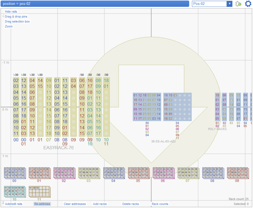Click the add-position puzzle piece icon

238,4
